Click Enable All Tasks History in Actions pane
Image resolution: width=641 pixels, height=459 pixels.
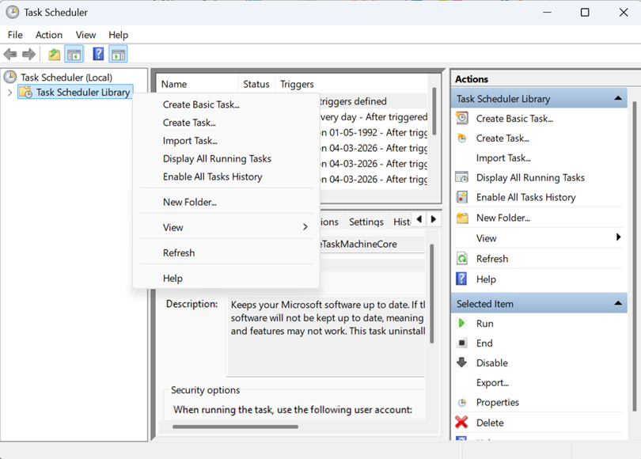point(525,197)
